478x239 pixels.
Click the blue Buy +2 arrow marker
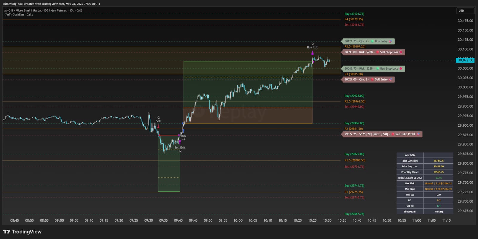pyautogui.click(x=183, y=131)
